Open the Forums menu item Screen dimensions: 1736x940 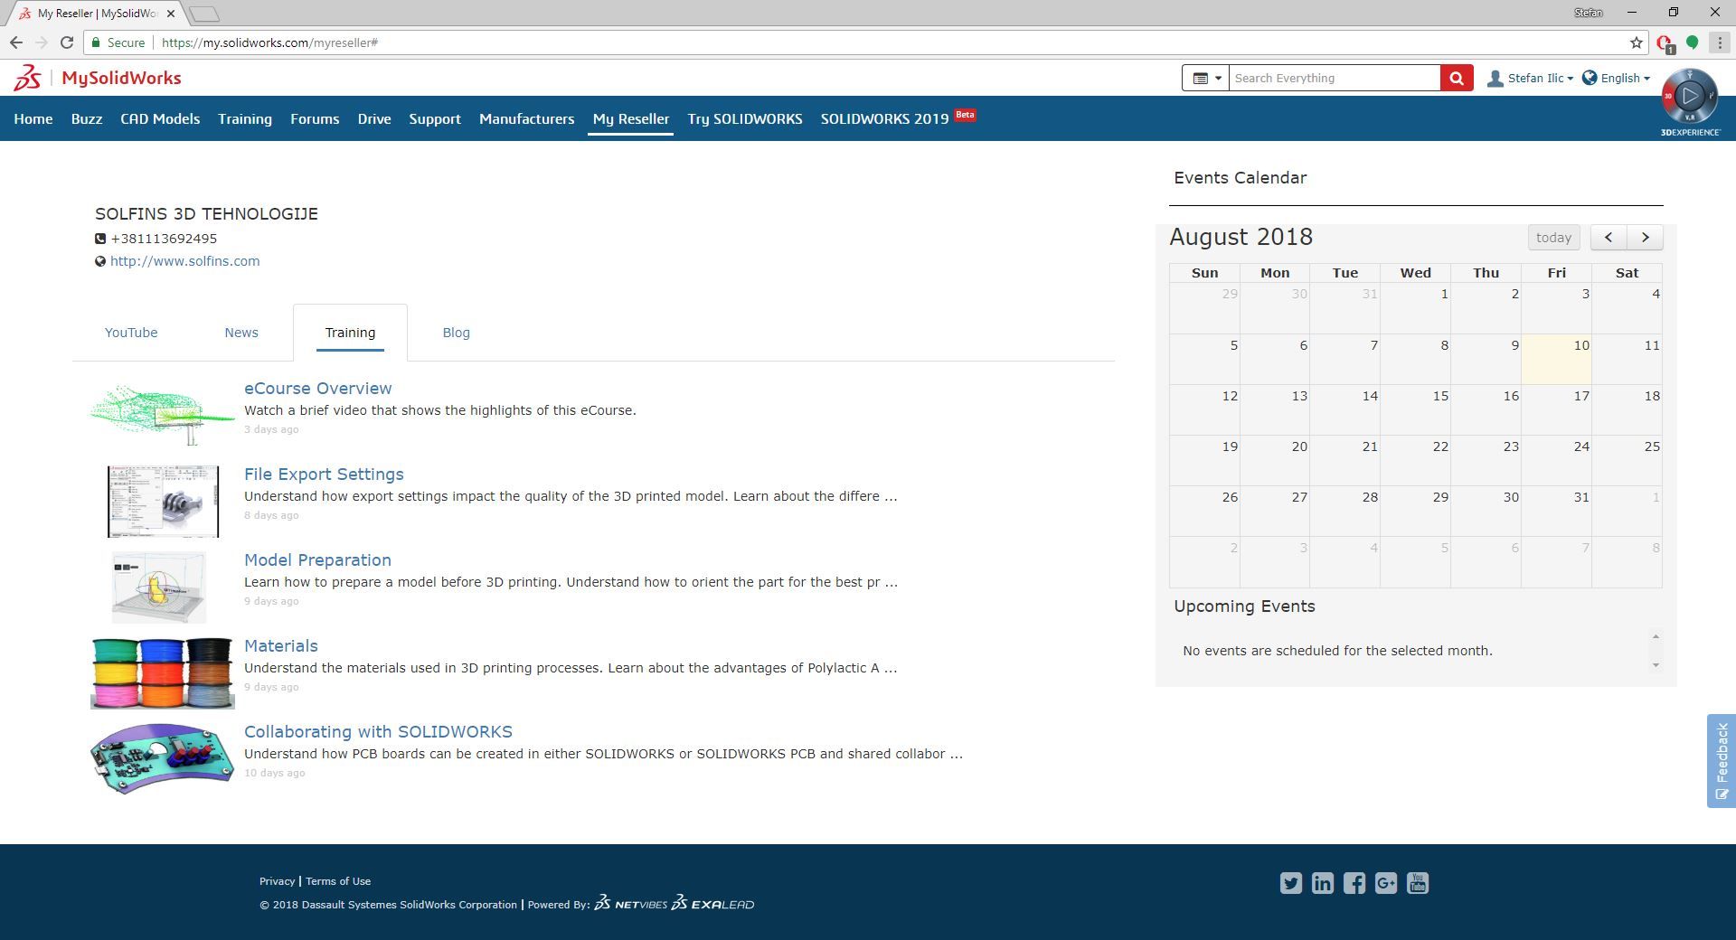pos(315,118)
